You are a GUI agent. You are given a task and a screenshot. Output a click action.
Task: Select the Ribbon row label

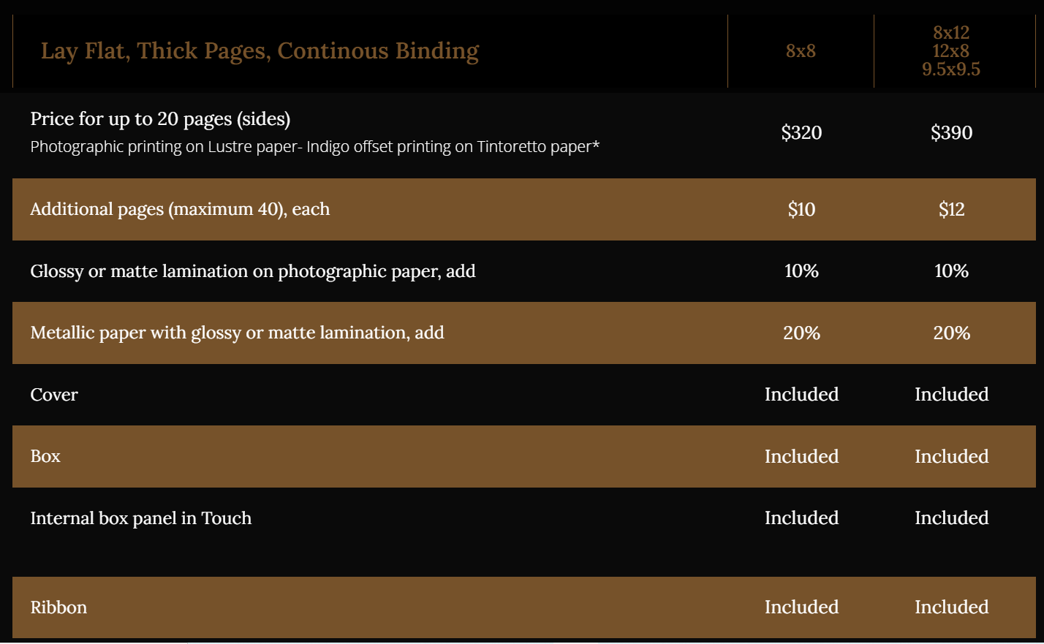coord(58,607)
